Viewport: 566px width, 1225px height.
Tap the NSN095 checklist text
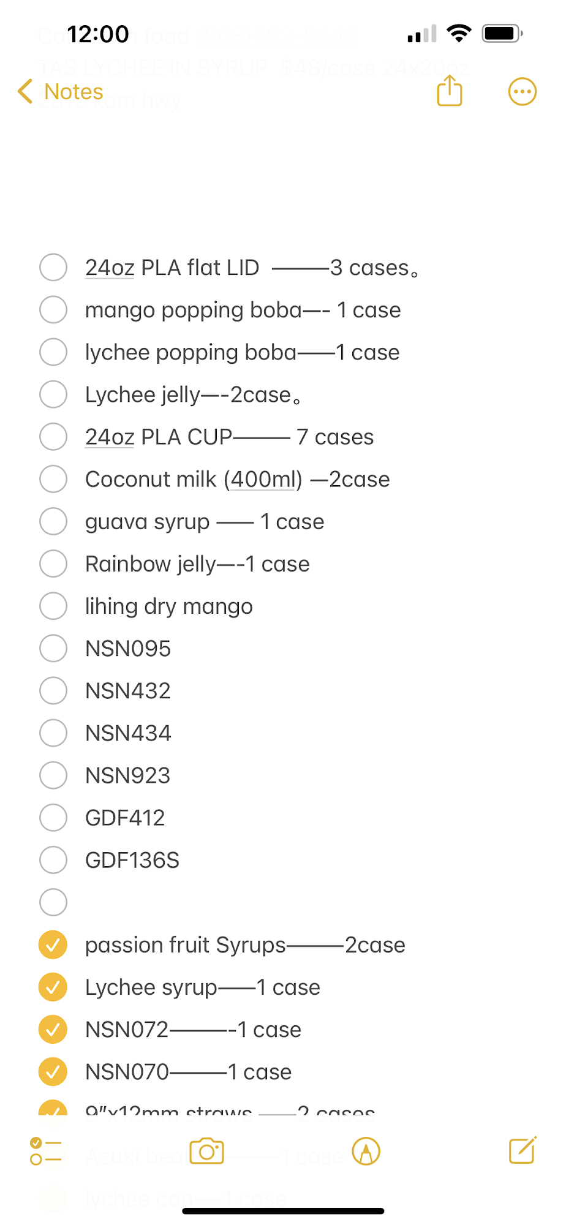pos(128,649)
